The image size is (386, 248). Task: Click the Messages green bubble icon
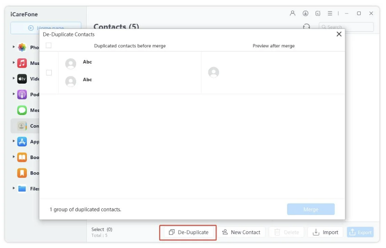(22, 110)
